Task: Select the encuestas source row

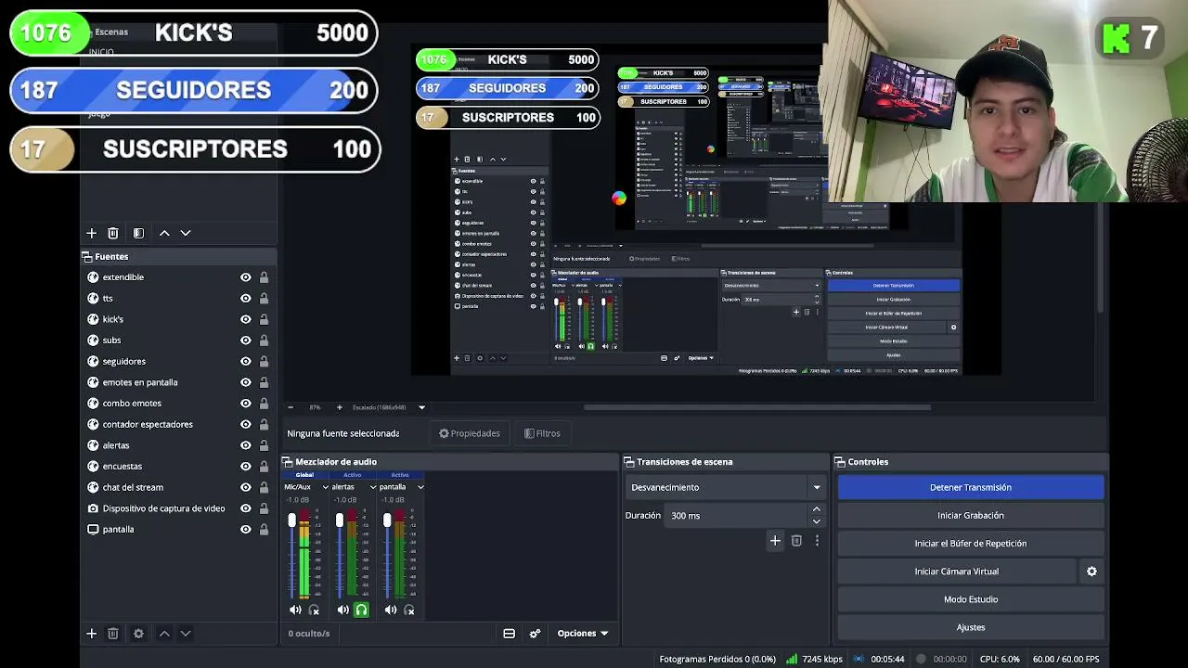Action: point(179,467)
